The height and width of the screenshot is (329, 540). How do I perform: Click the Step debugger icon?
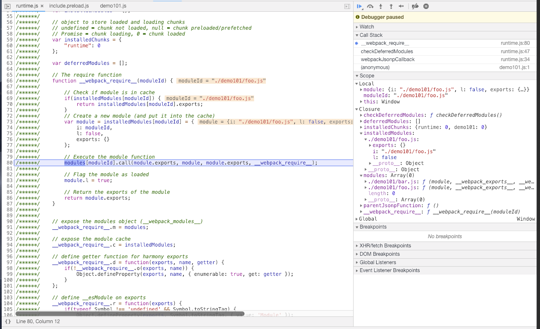[401, 6]
